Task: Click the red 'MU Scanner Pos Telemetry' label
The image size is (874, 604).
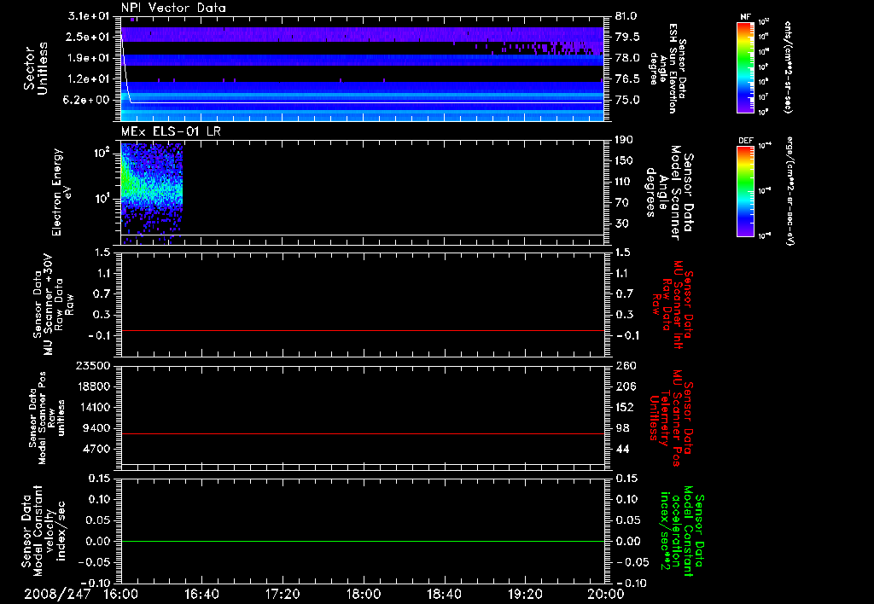Action: pyautogui.click(x=671, y=418)
